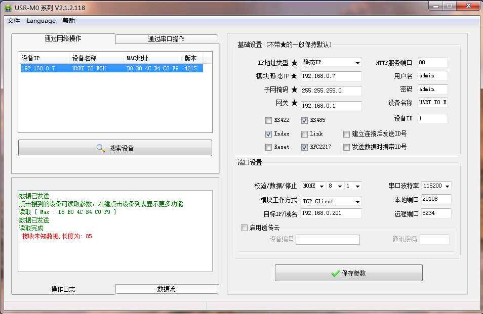483x314 pixels.
Task: Switch to the 通过串口操作 tab
Action: pyautogui.click(x=166, y=39)
